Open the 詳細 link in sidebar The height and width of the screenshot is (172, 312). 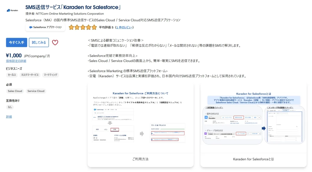[x=9, y=117]
